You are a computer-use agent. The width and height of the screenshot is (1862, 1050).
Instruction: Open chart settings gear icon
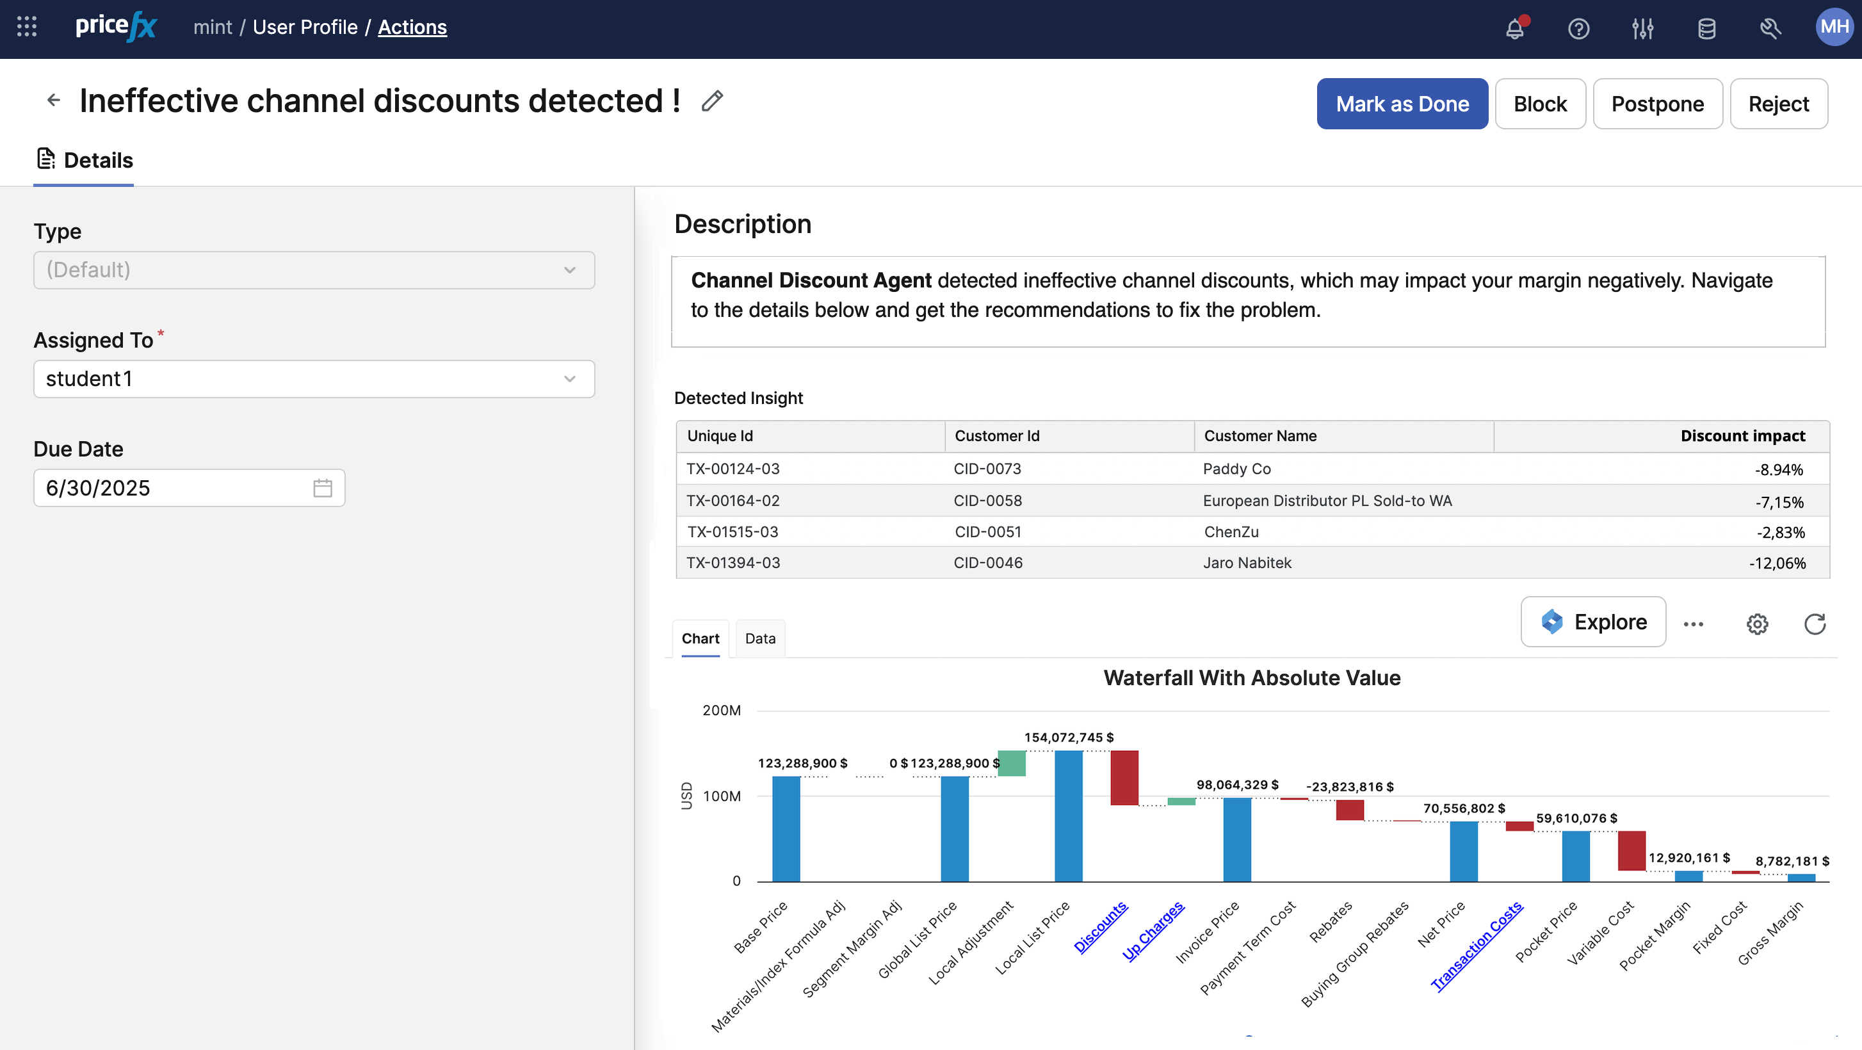point(1757,624)
